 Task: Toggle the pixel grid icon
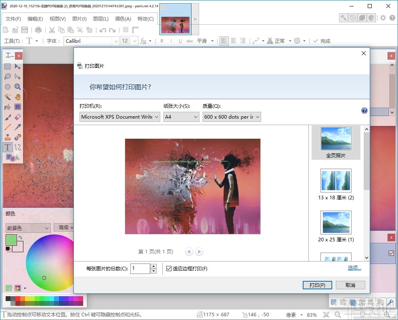(x=126, y=30)
